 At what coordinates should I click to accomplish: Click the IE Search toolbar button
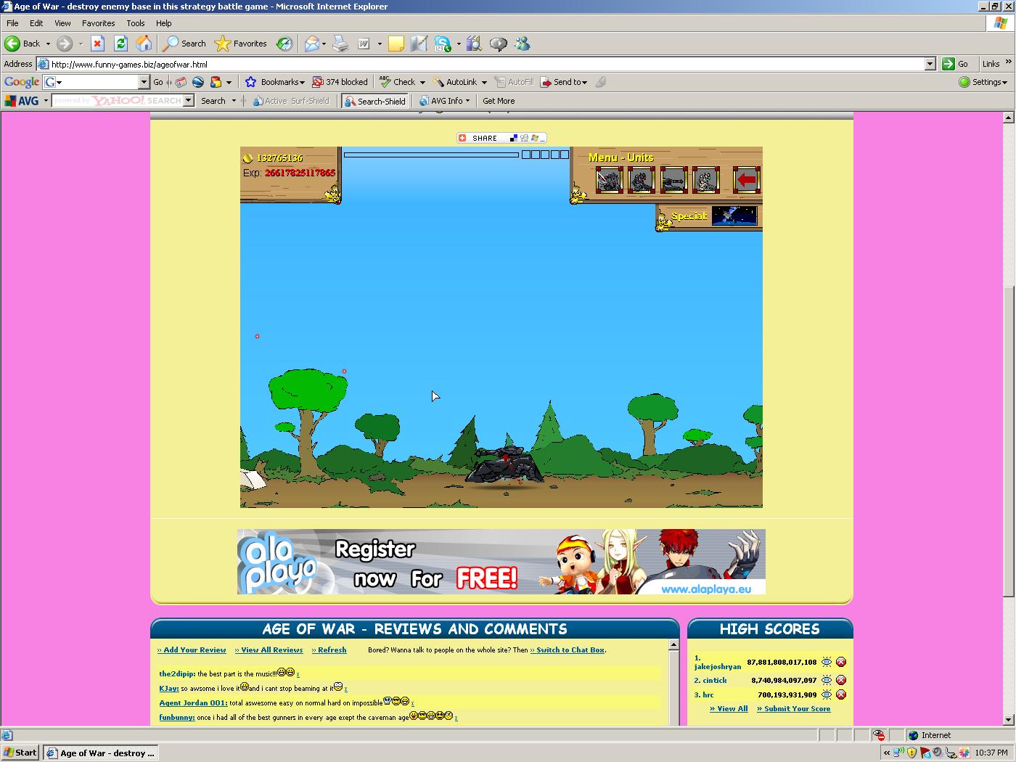click(184, 44)
